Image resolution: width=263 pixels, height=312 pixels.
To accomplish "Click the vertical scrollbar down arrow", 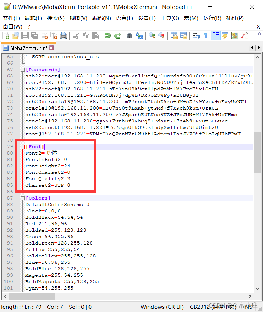I will pyautogui.click(x=257, y=288).
